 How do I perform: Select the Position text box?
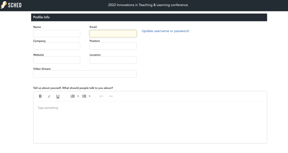[x=113, y=46]
